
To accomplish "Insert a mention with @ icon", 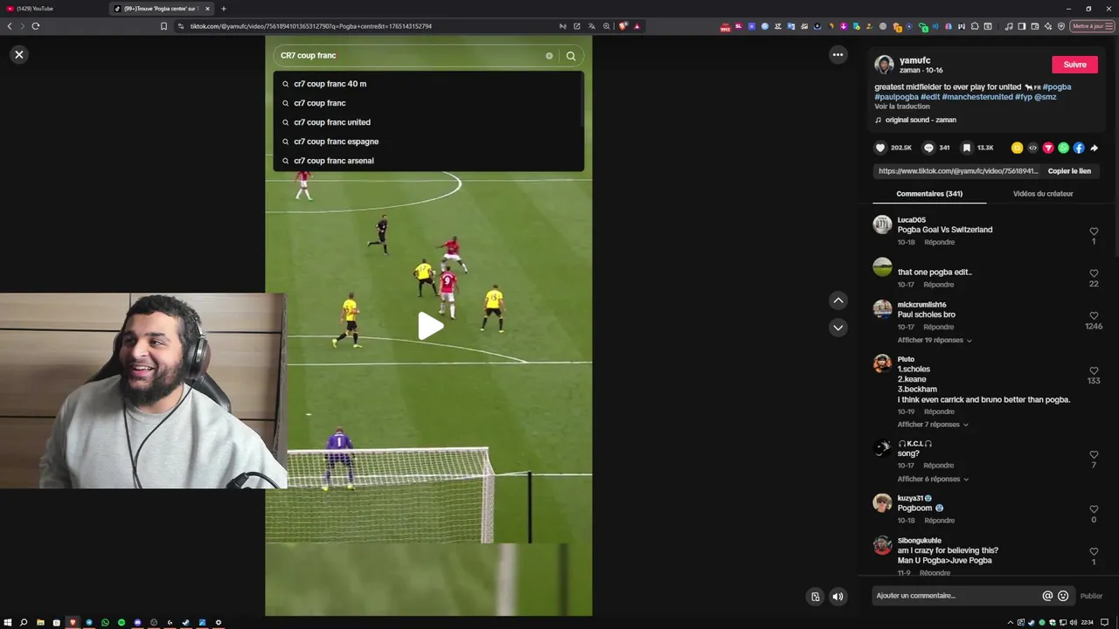I will 1047,596.
